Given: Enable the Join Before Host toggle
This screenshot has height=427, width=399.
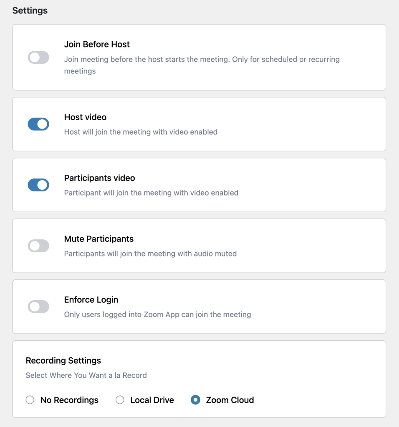Looking at the screenshot, I should (x=38, y=58).
